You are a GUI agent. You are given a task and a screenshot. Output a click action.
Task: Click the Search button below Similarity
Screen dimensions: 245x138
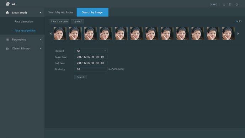[80, 77]
